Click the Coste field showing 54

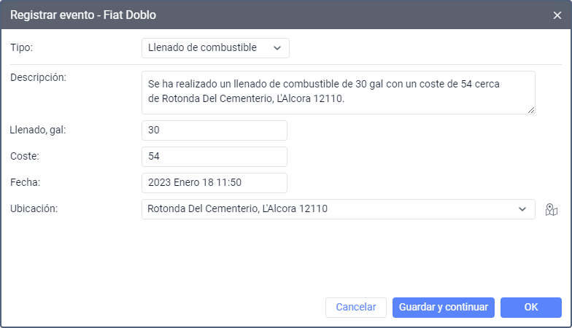click(x=214, y=157)
